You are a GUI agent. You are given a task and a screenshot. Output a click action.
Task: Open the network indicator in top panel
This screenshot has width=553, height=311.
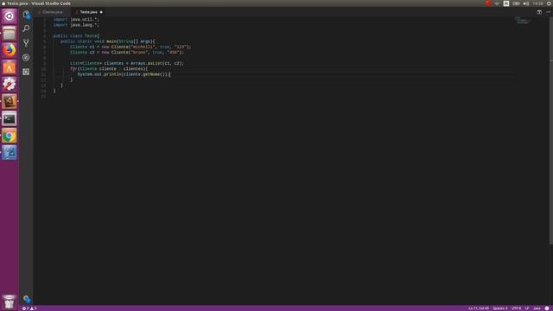tap(497, 3)
